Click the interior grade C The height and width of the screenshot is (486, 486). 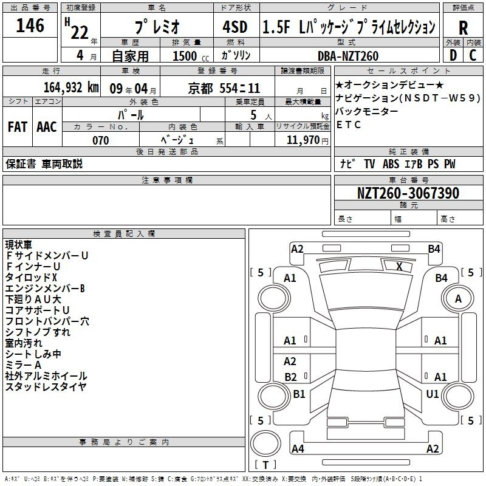coord(473,55)
